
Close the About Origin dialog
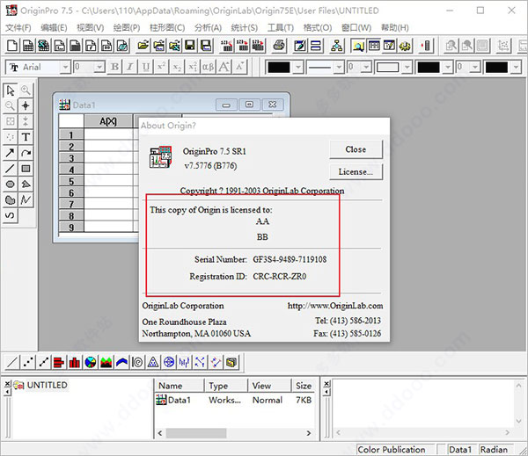coord(356,149)
